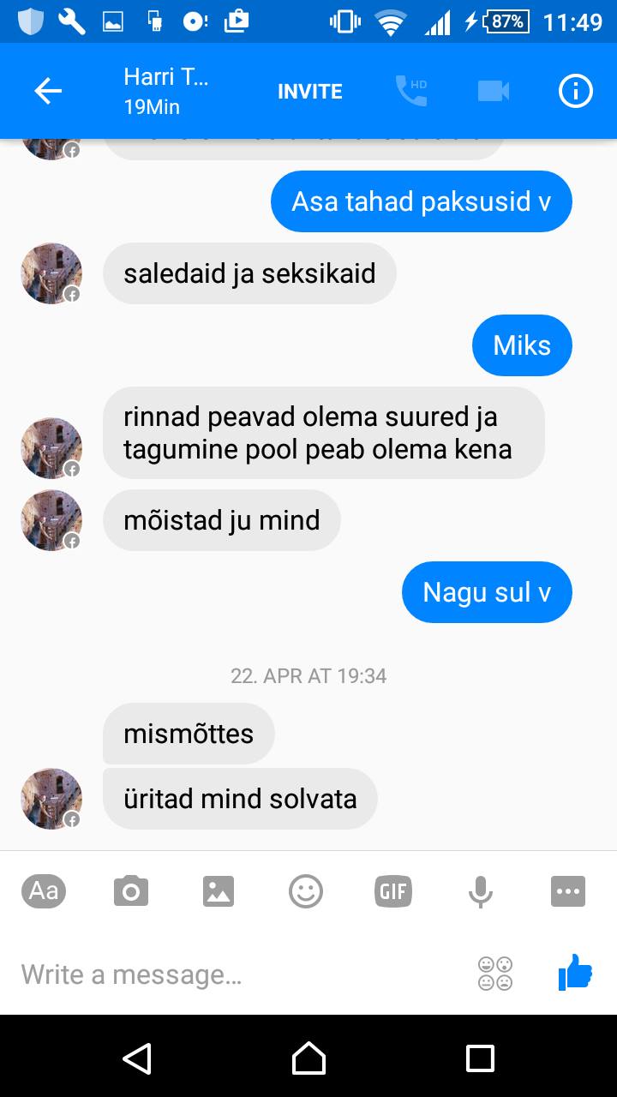Open photo gallery picker icon
The height and width of the screenshot is (1097, 617).
[219, 891]
